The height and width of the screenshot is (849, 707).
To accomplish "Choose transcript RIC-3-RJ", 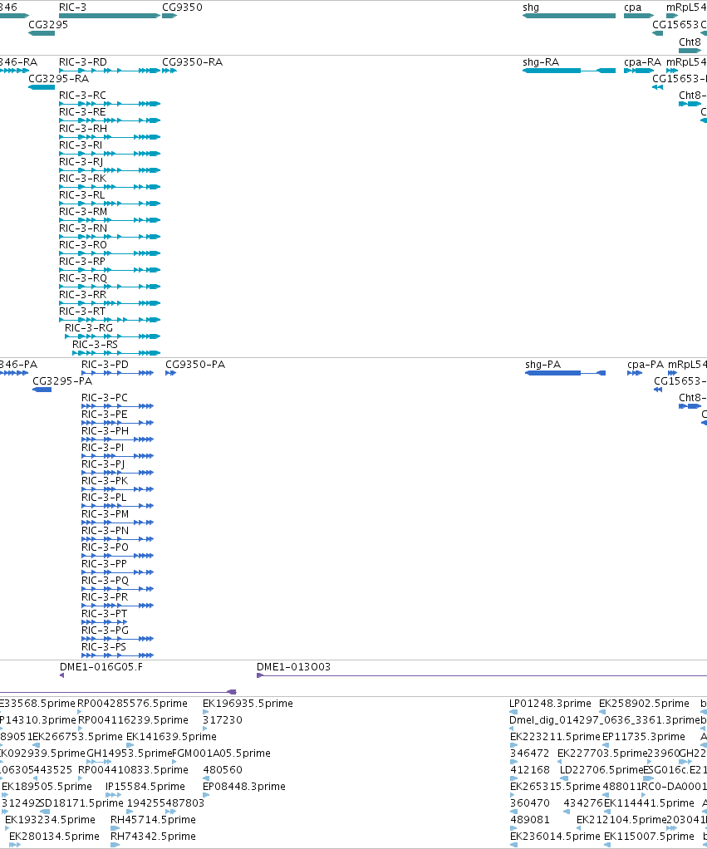I will (81, 161).
